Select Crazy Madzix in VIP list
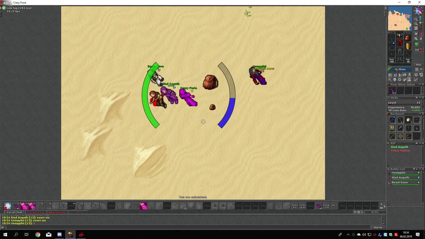 pos(400,151)
